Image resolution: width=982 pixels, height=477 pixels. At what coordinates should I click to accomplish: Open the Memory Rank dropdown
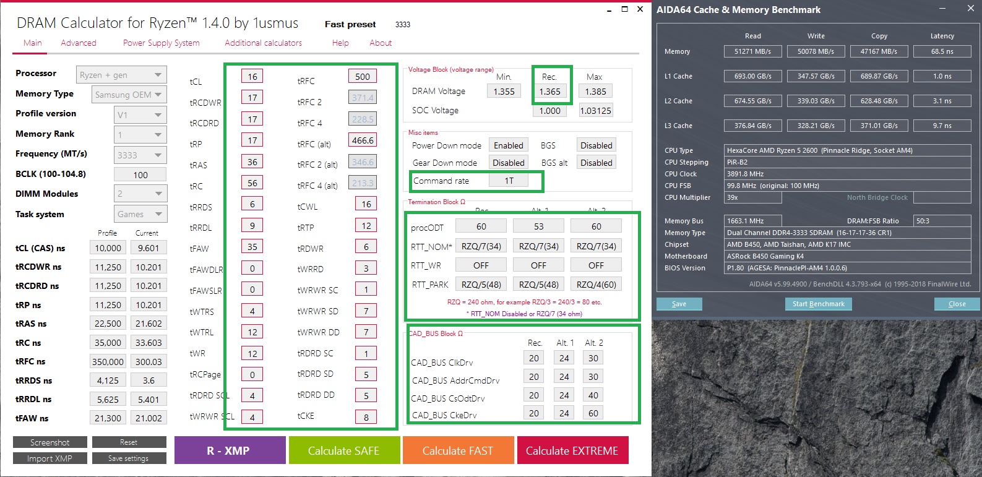coord(140,135)
